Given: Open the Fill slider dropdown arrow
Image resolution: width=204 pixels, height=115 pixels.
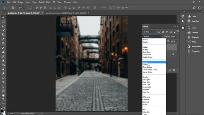Looking at the screenshot, I should tap(177, 41).
